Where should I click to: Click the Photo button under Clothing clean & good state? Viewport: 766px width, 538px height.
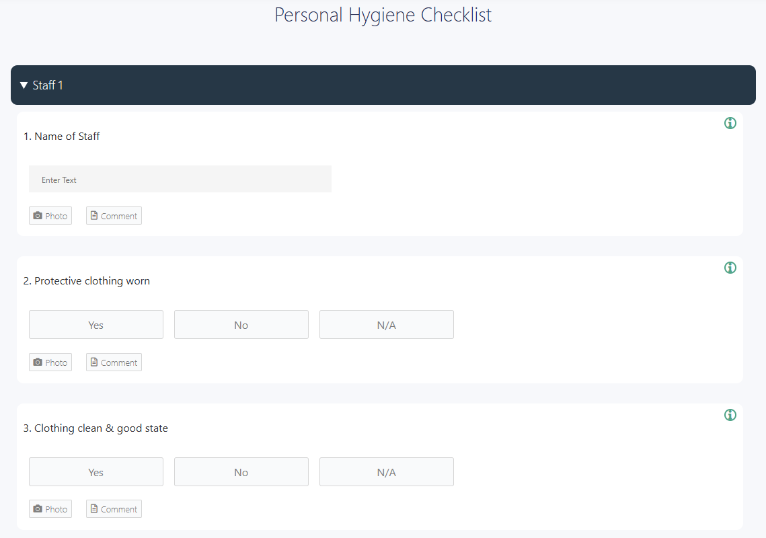pos(50,508)
